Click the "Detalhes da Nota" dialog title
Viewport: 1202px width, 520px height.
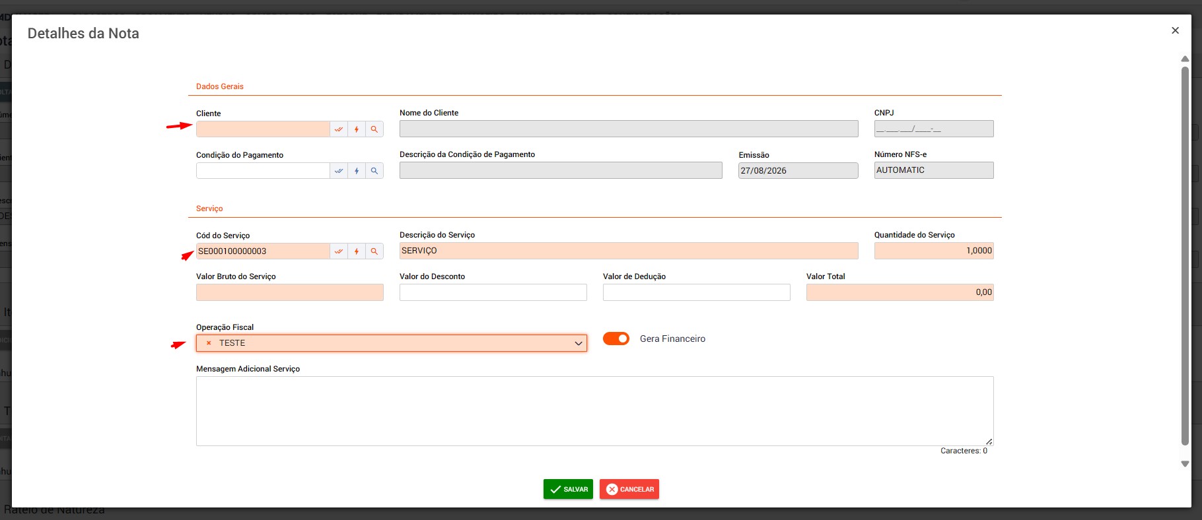pyautogui.click(x=83, y=34)
